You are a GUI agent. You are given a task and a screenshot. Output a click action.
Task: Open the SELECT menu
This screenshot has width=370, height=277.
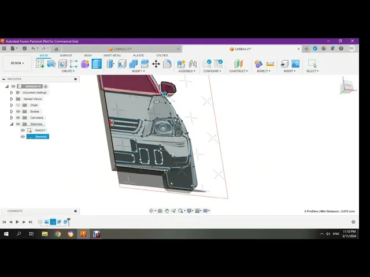[x=312, y=71]
